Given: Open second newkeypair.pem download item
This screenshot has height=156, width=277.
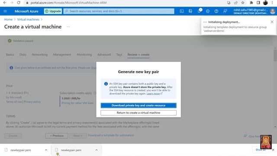Looking at the screenshot, I should (x=71, y=150).
